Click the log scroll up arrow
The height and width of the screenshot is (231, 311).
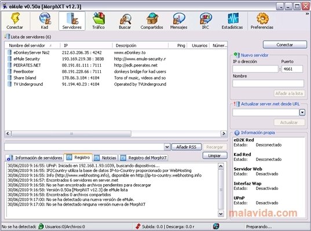tap(221, 166)
